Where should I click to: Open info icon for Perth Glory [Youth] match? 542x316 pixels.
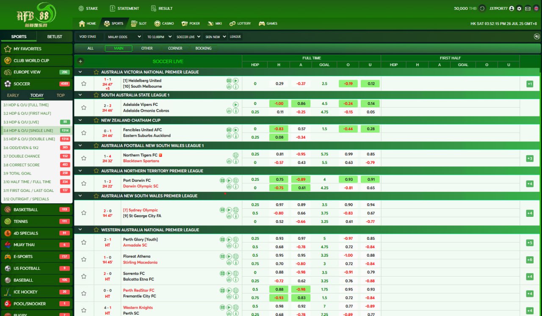click(x=236, y=246)
